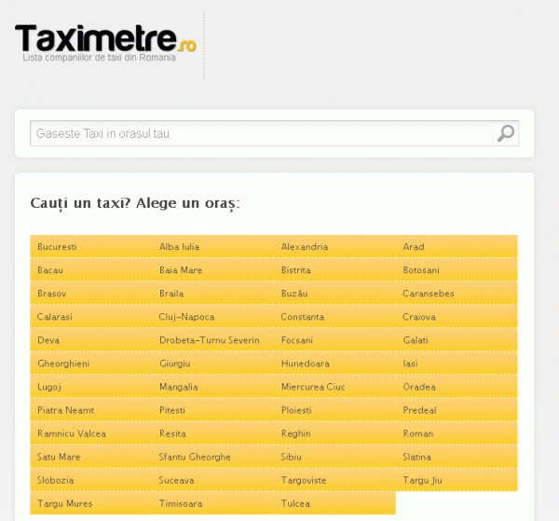559x521 pixels.
Task: Open the Bucuresti taxi list
Action: point(57,247)
